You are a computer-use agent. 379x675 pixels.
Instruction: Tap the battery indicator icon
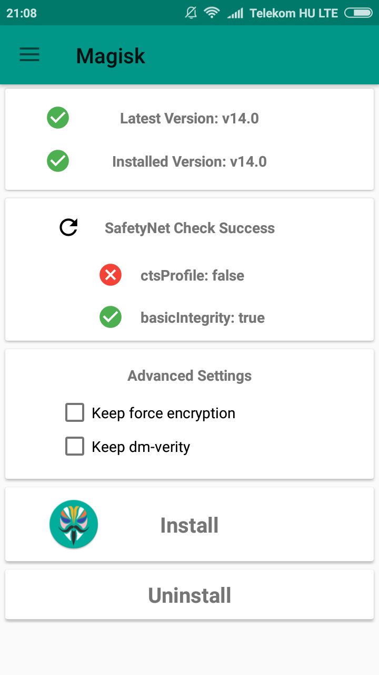coord(358,13)
